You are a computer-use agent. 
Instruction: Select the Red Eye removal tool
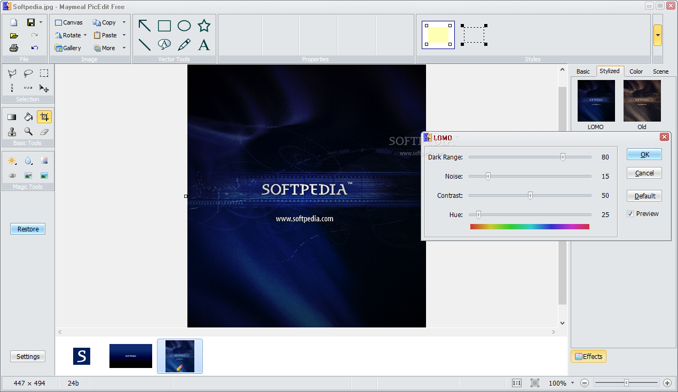coord(12,175)
